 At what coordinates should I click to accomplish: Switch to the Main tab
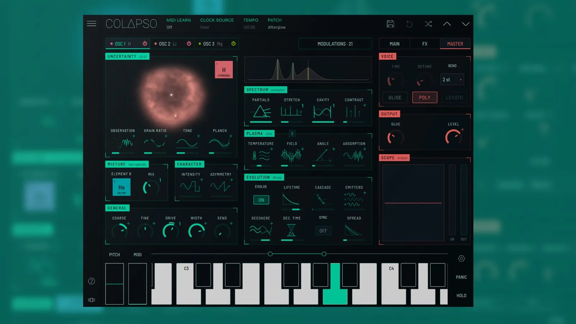tap(395, 44)
